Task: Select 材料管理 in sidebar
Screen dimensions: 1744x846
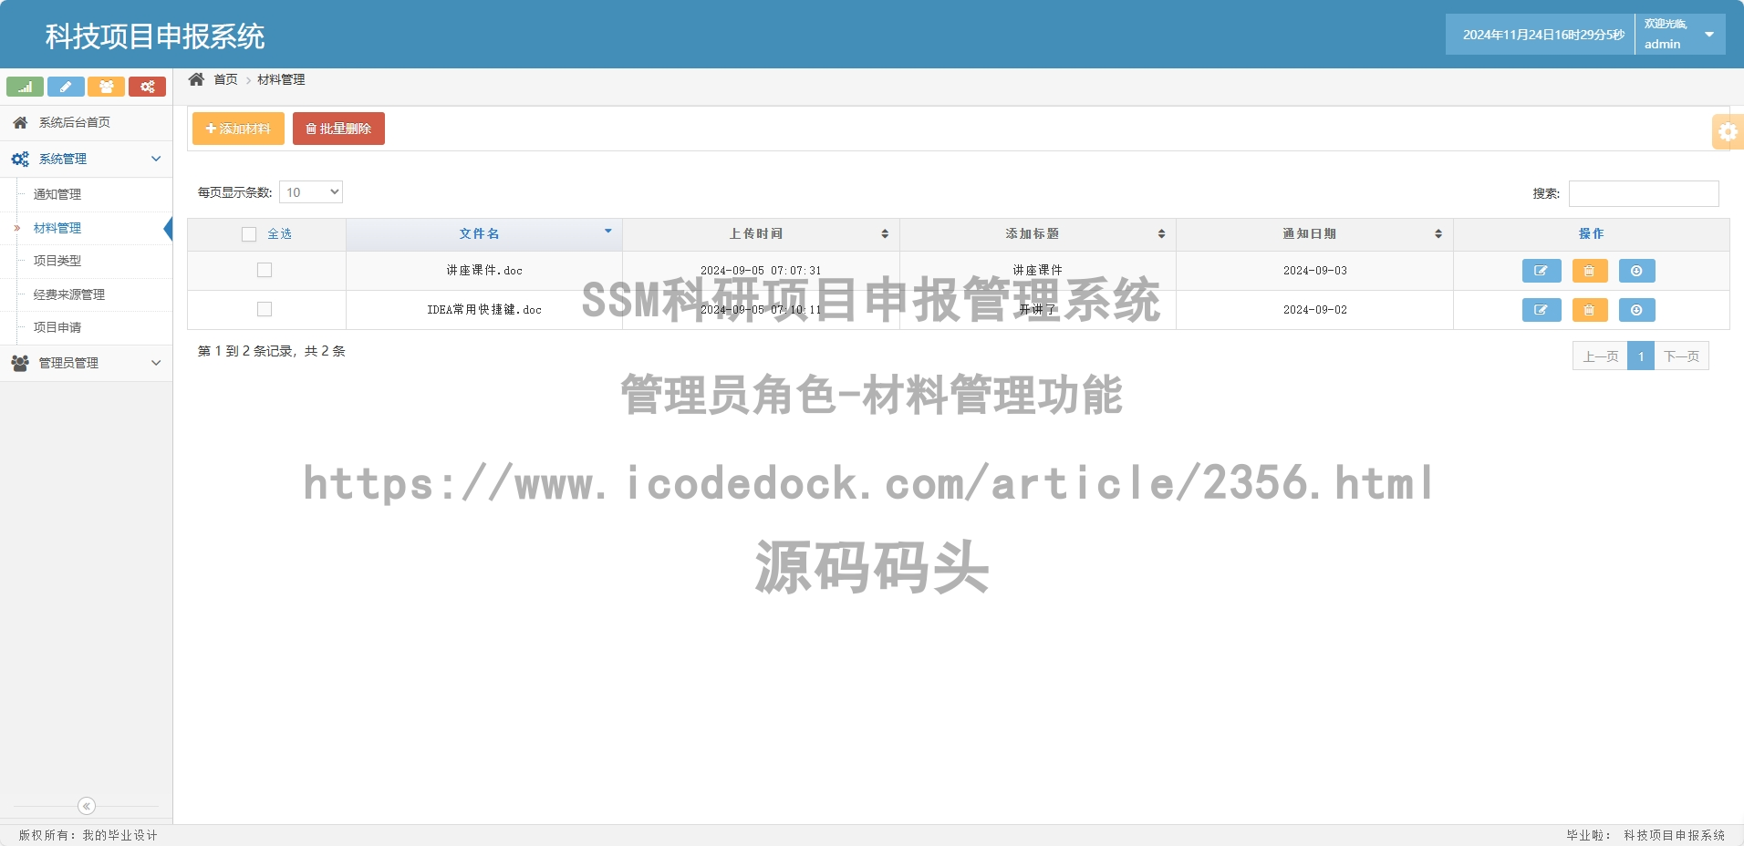Action: (57, 228)
